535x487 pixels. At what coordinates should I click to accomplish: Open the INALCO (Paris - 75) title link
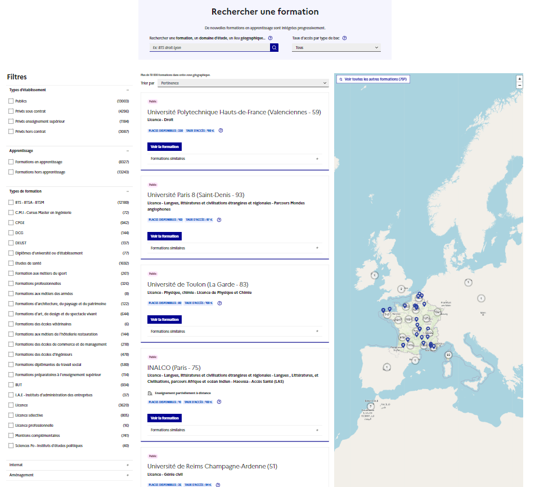tap(174, 368)
